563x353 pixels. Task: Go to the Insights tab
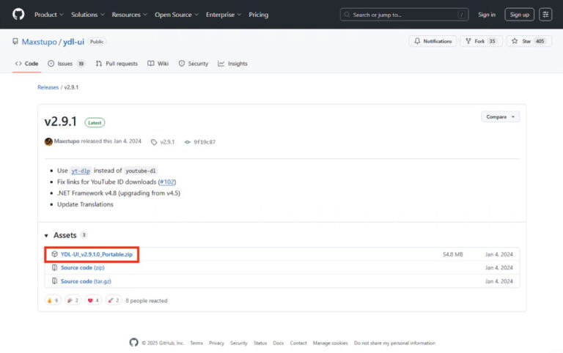[x=232, y=64]
